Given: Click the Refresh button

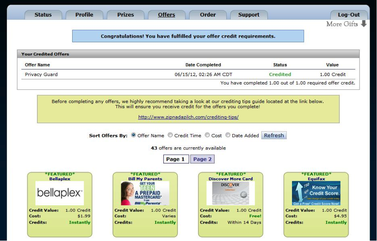Looking at the screenshot, I should 274,135.
